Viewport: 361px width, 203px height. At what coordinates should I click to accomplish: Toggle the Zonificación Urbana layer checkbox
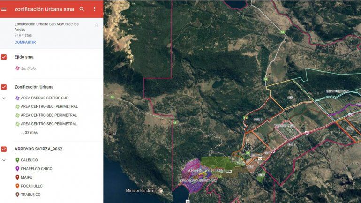tap(4, 87)
